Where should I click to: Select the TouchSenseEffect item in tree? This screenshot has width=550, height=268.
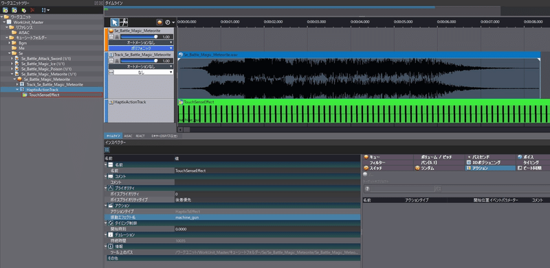click(x=44, y=95)
